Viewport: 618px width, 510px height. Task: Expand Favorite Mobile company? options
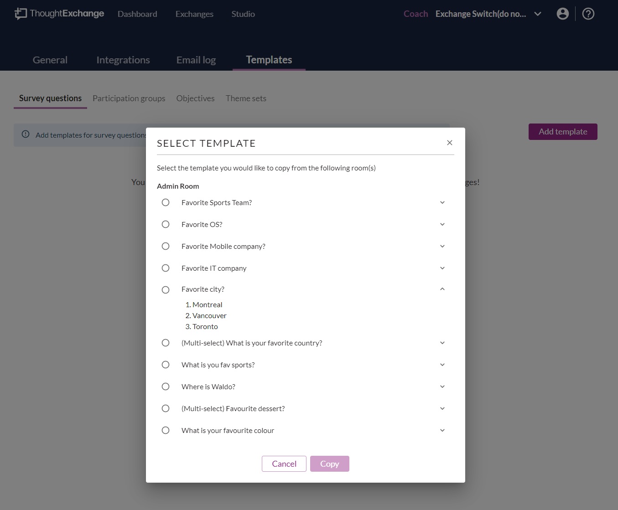[442, 246]
